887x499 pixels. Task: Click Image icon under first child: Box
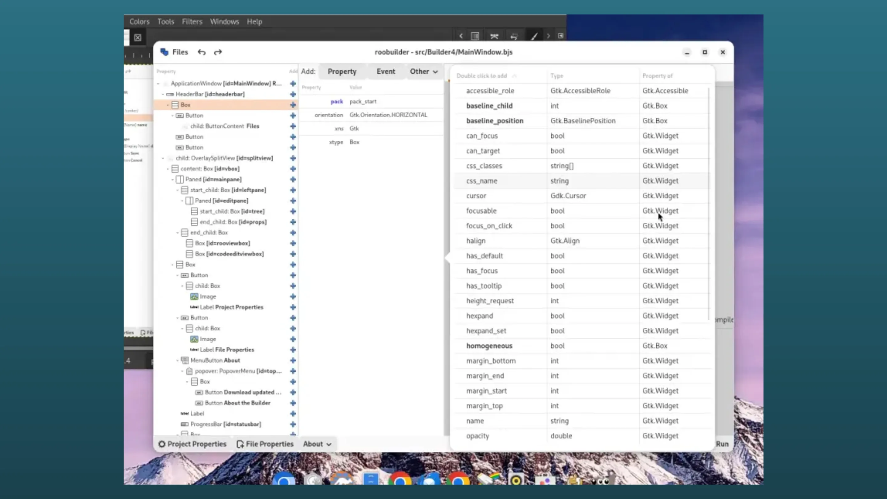[x=194, y=297]
